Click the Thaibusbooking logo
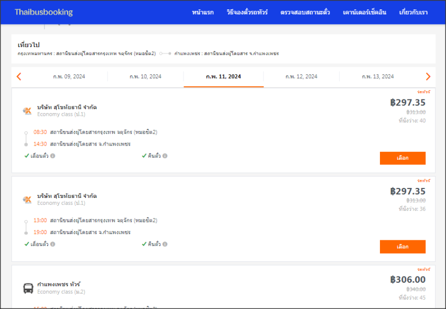The height and width of the screenshot is (309, 446). click(43, 12)
